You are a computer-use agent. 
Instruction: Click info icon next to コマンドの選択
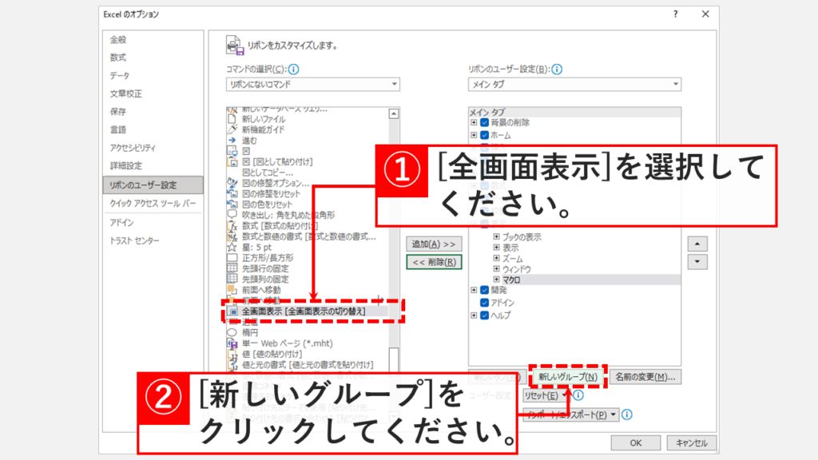[x=293, y=69]
